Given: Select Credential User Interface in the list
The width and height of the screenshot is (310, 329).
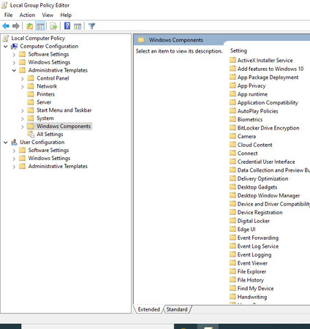Looking at the screenshot, I should coord(266,162).
